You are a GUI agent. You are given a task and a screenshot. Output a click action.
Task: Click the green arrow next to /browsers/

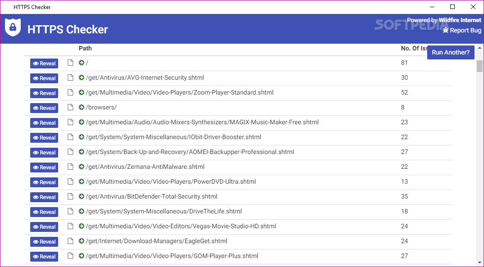coord(82,107)
